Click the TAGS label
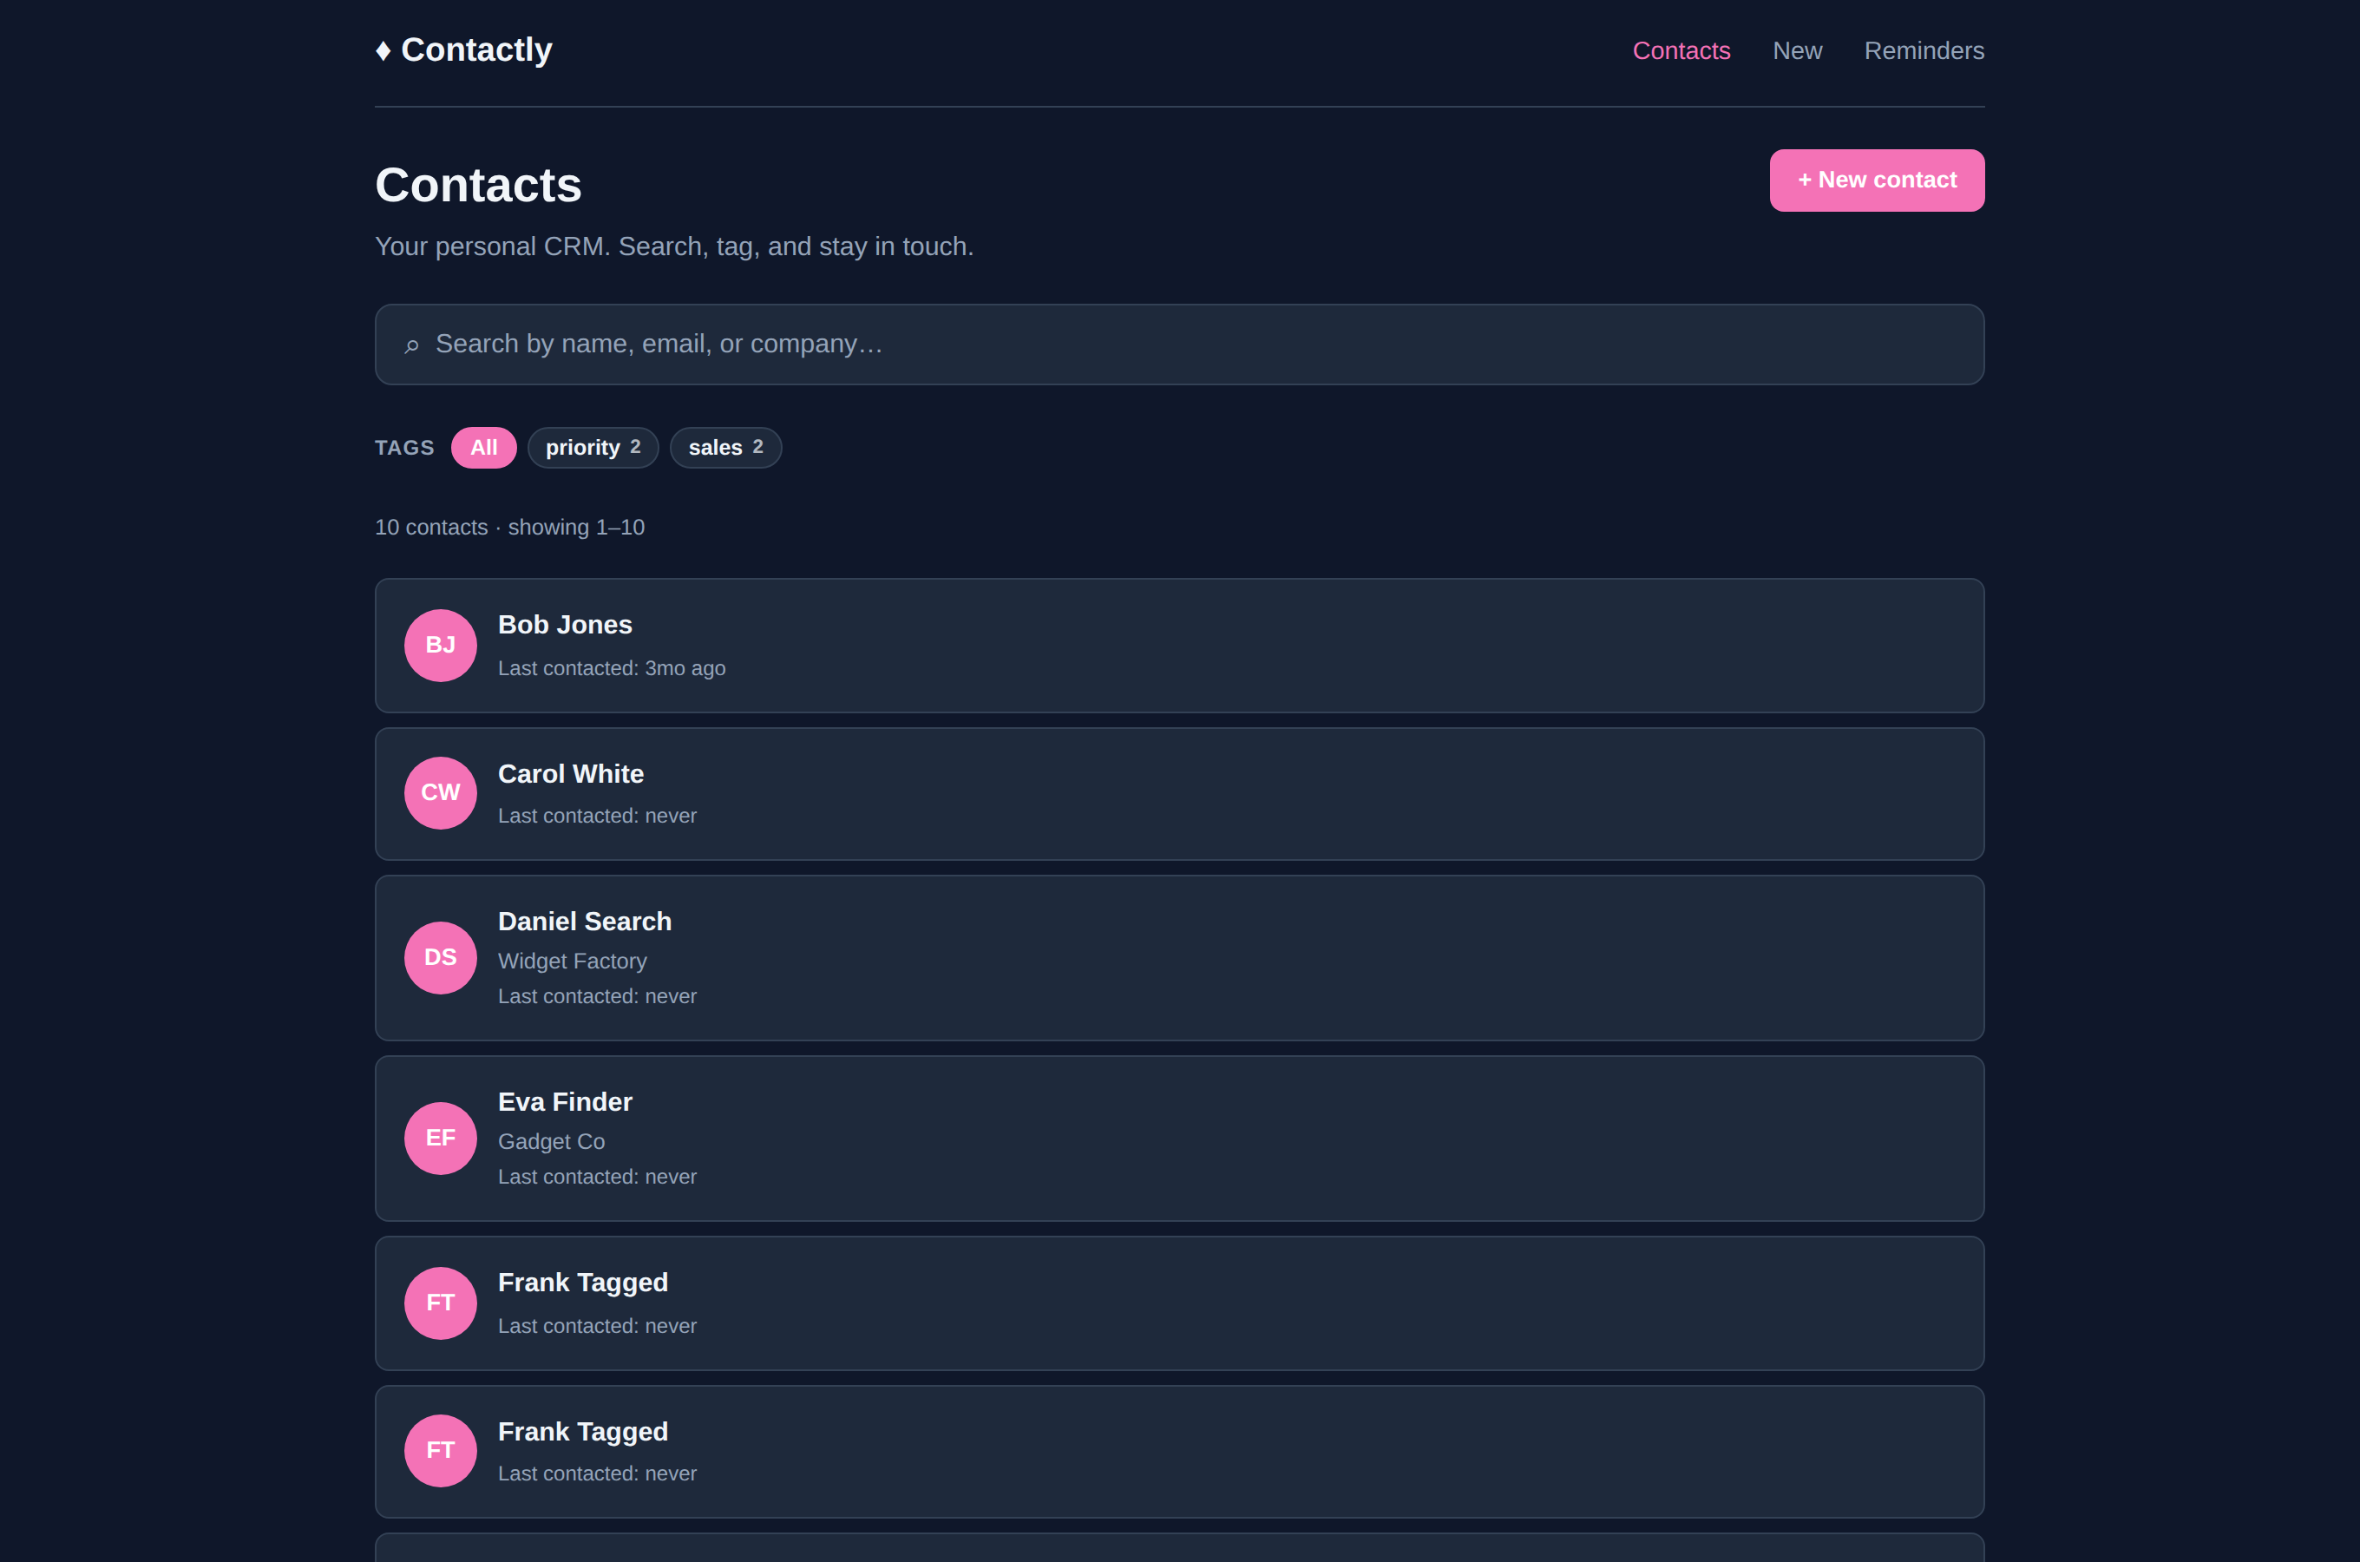The height and width of the screenshot is (1562, 2360). click(404, 447)
